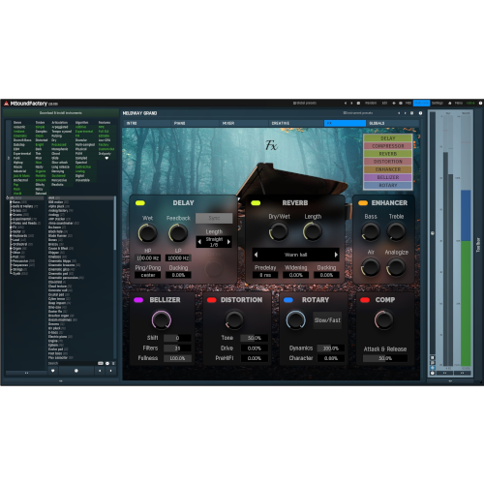The height and width of the screenshot is (484, 484).
Task: Toggle Distortion effect power LED
Action: coord(212,300)
